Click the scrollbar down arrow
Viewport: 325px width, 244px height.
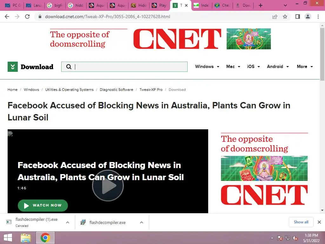322,210
